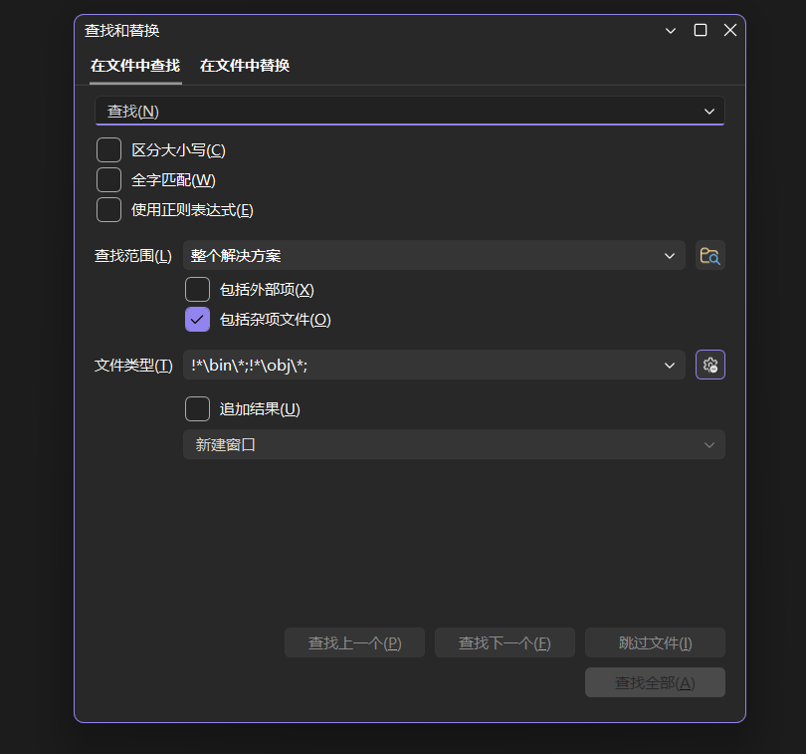Open the results window dropdown showing 新建窗口
Screen dimensions: 806x754
(x=708, y=444)
